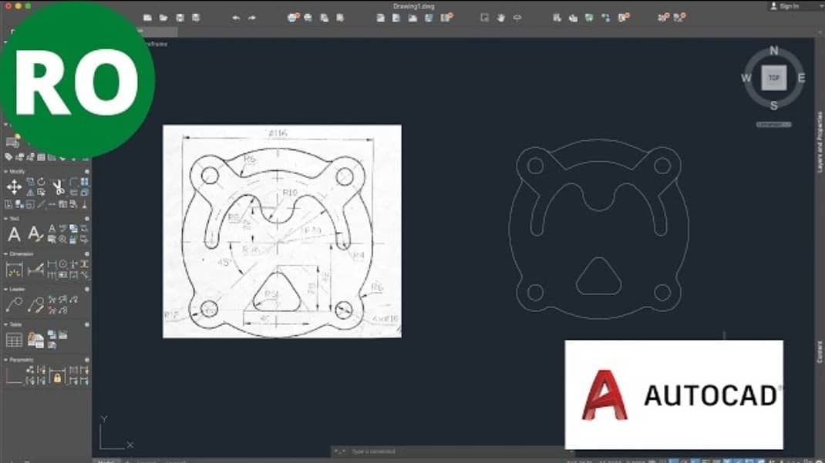
Task: Open the Layers and Properties side panel
Action: (x=820, y=139)
